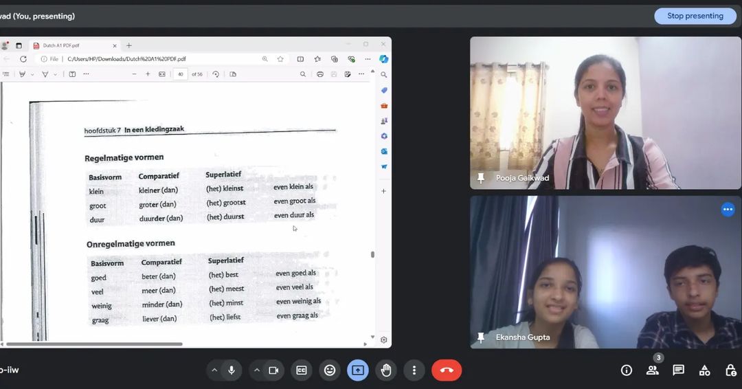742x389 pixels.
Task: Zoom out of the PDF with minus
Action: (135, 74)
